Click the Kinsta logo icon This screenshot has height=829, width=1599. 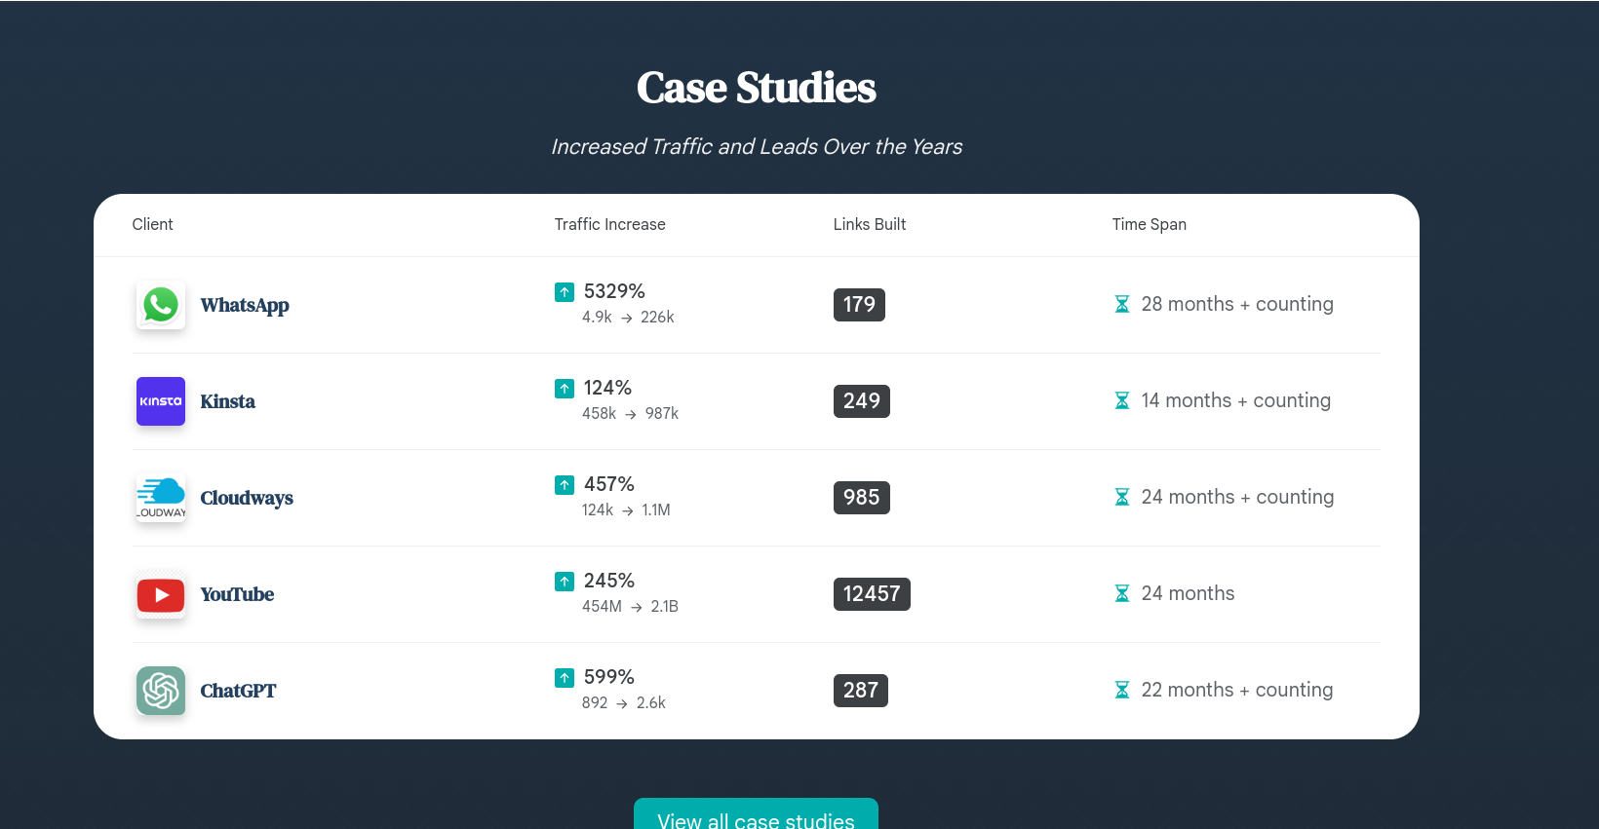161,401
